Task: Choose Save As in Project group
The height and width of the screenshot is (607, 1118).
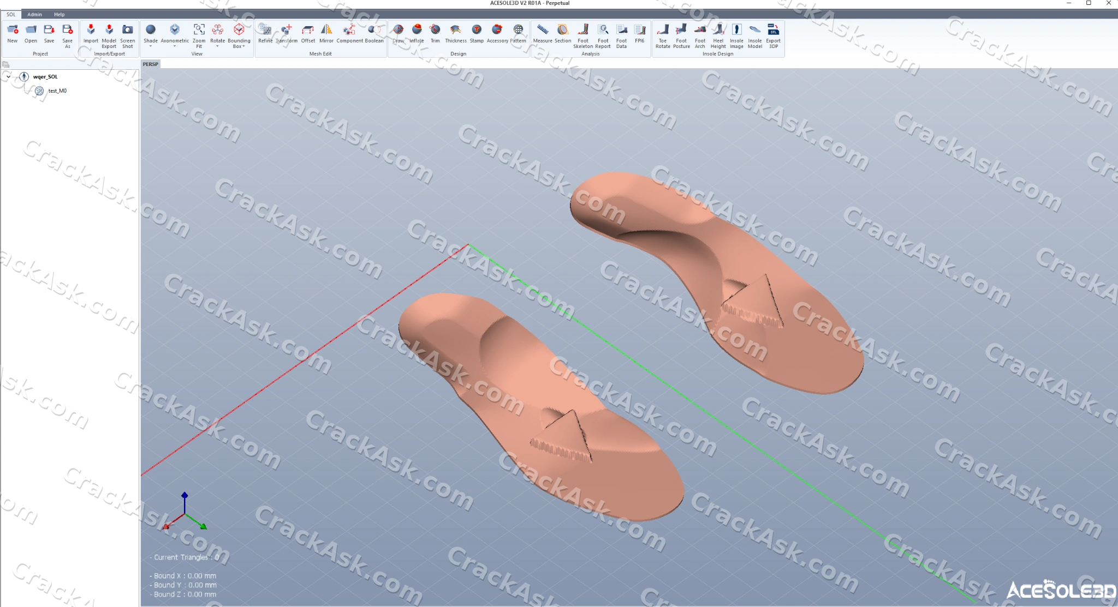Action: (67, 36)
